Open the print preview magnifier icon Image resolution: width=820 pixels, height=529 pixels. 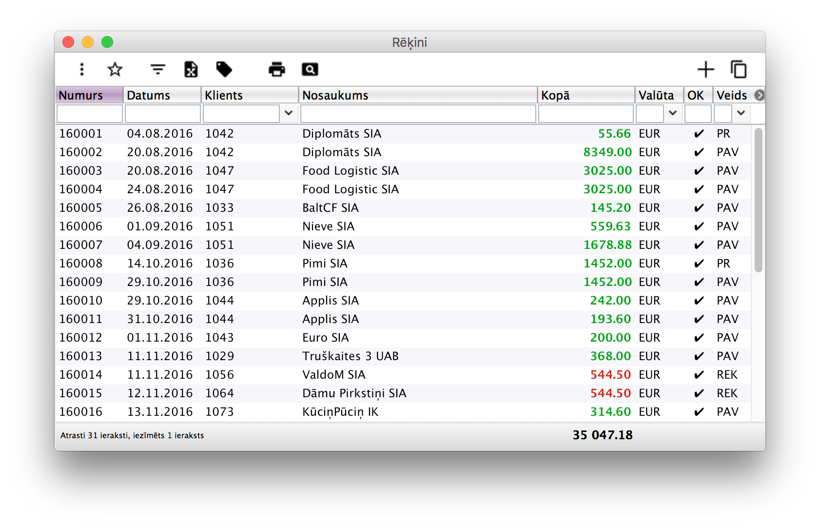(x=310, y=69)
